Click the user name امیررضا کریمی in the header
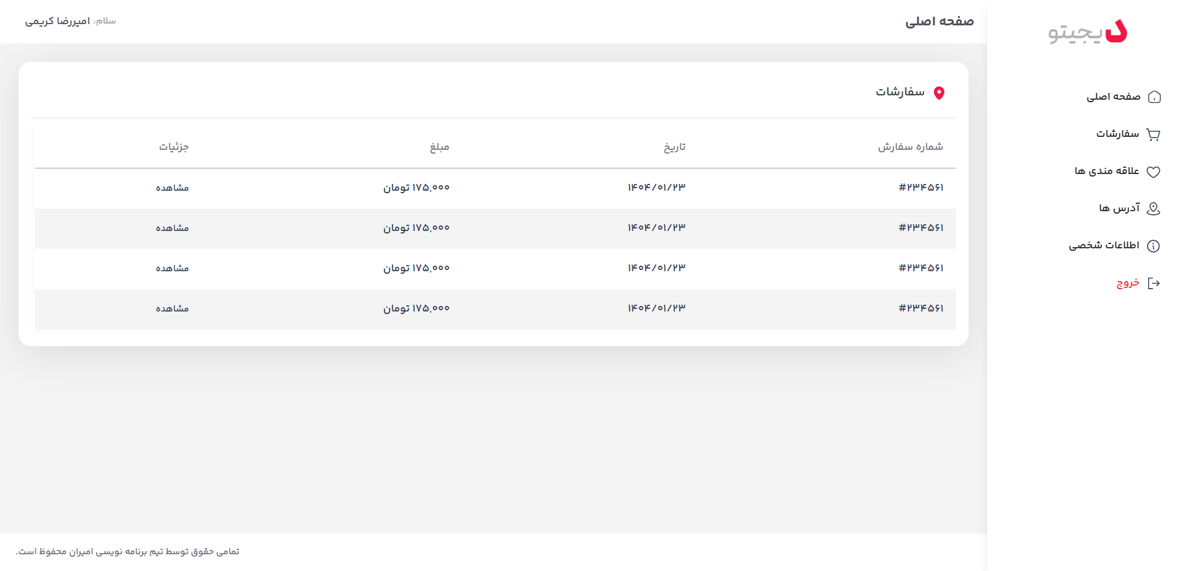This screenshot has height=571, width=1189. tap(58, 22)
